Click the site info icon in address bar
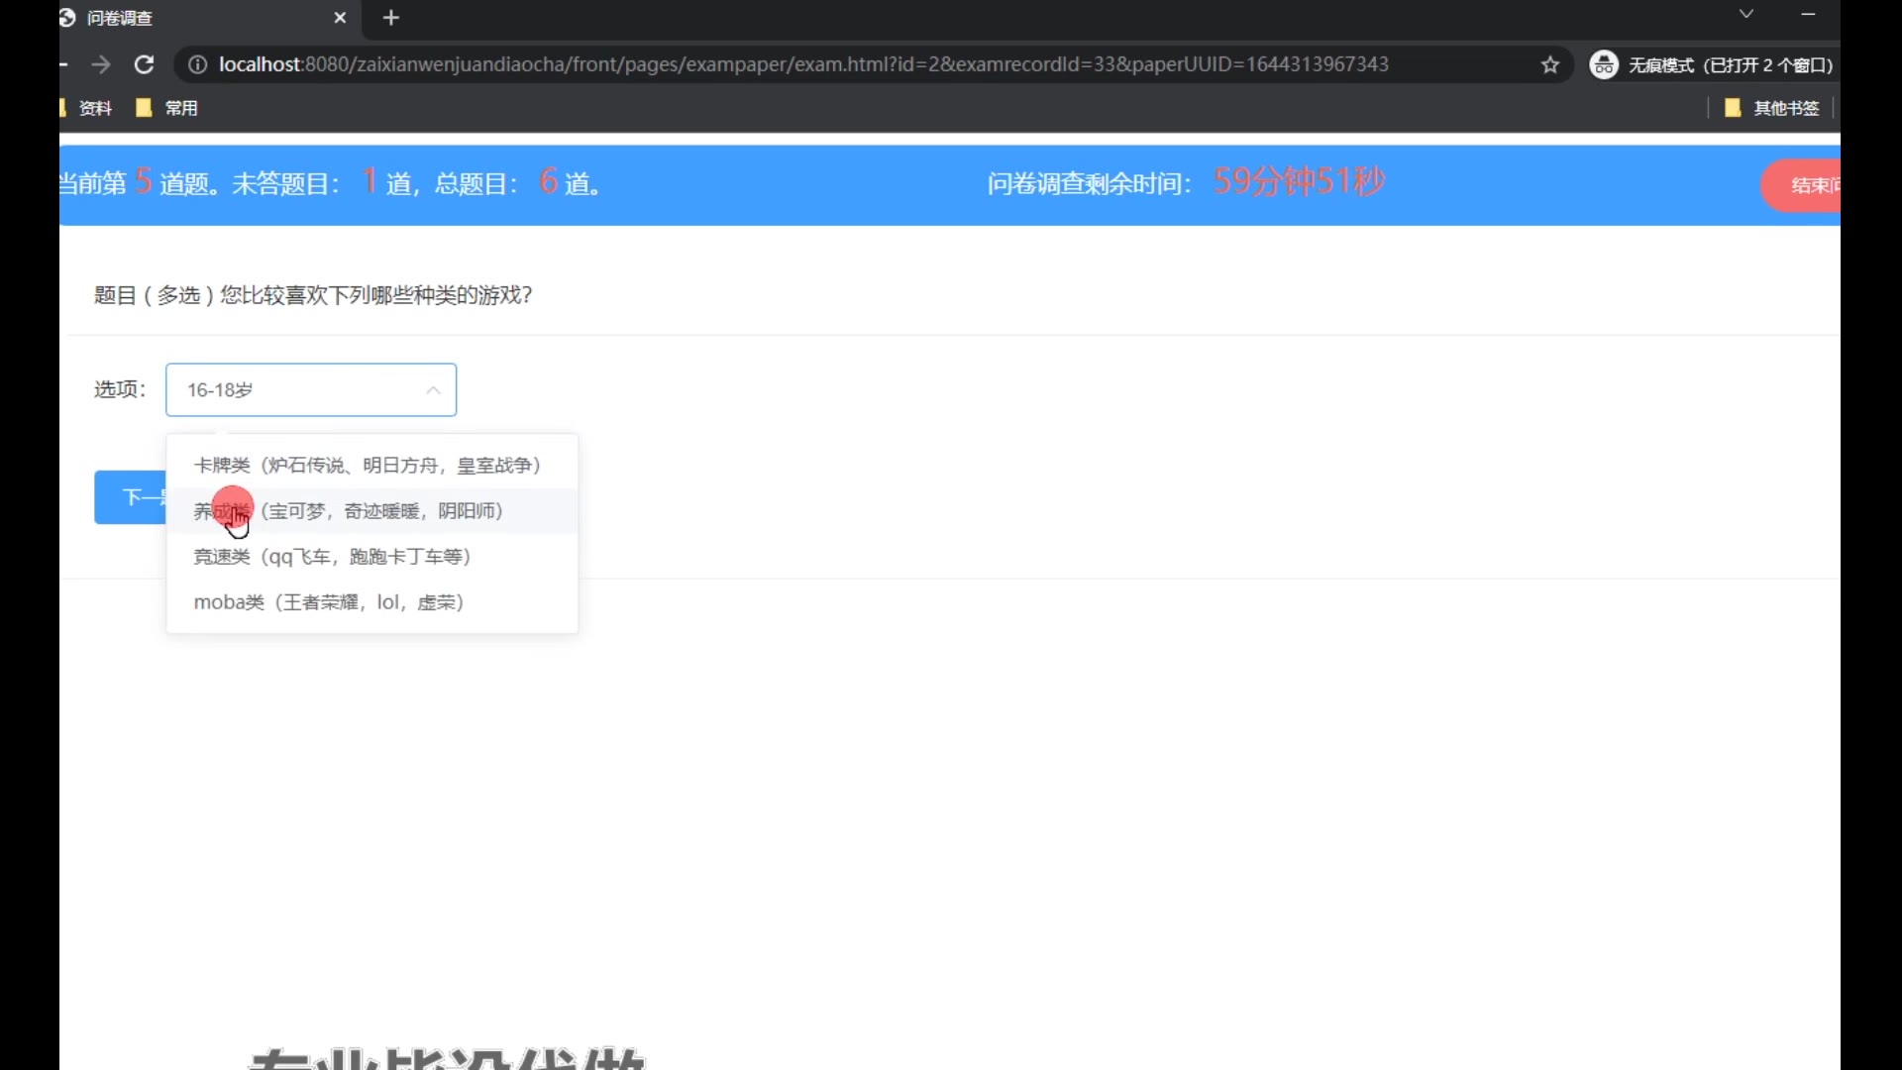 coord(197,64)
